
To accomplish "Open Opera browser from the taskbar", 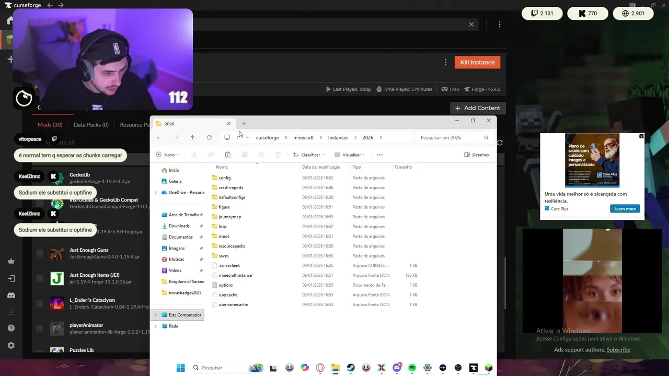I will (320, 368).
